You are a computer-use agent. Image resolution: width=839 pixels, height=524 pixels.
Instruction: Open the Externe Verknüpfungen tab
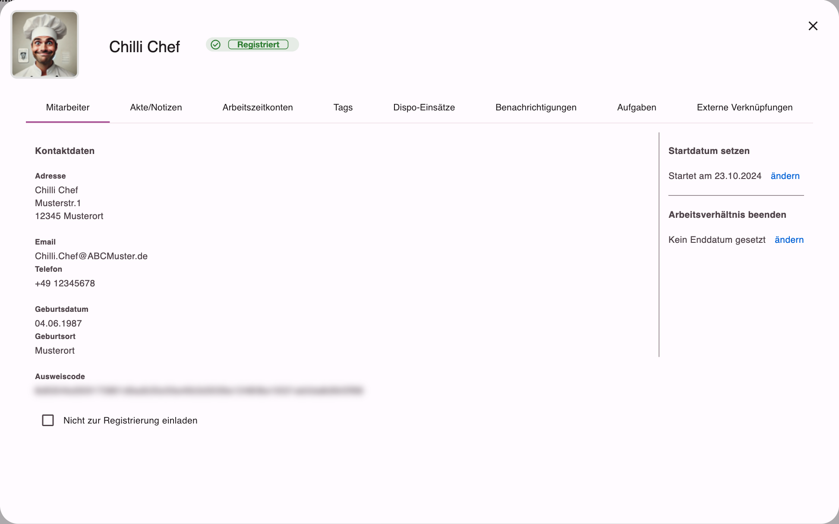pyautogui.click(x=744, y=107)
